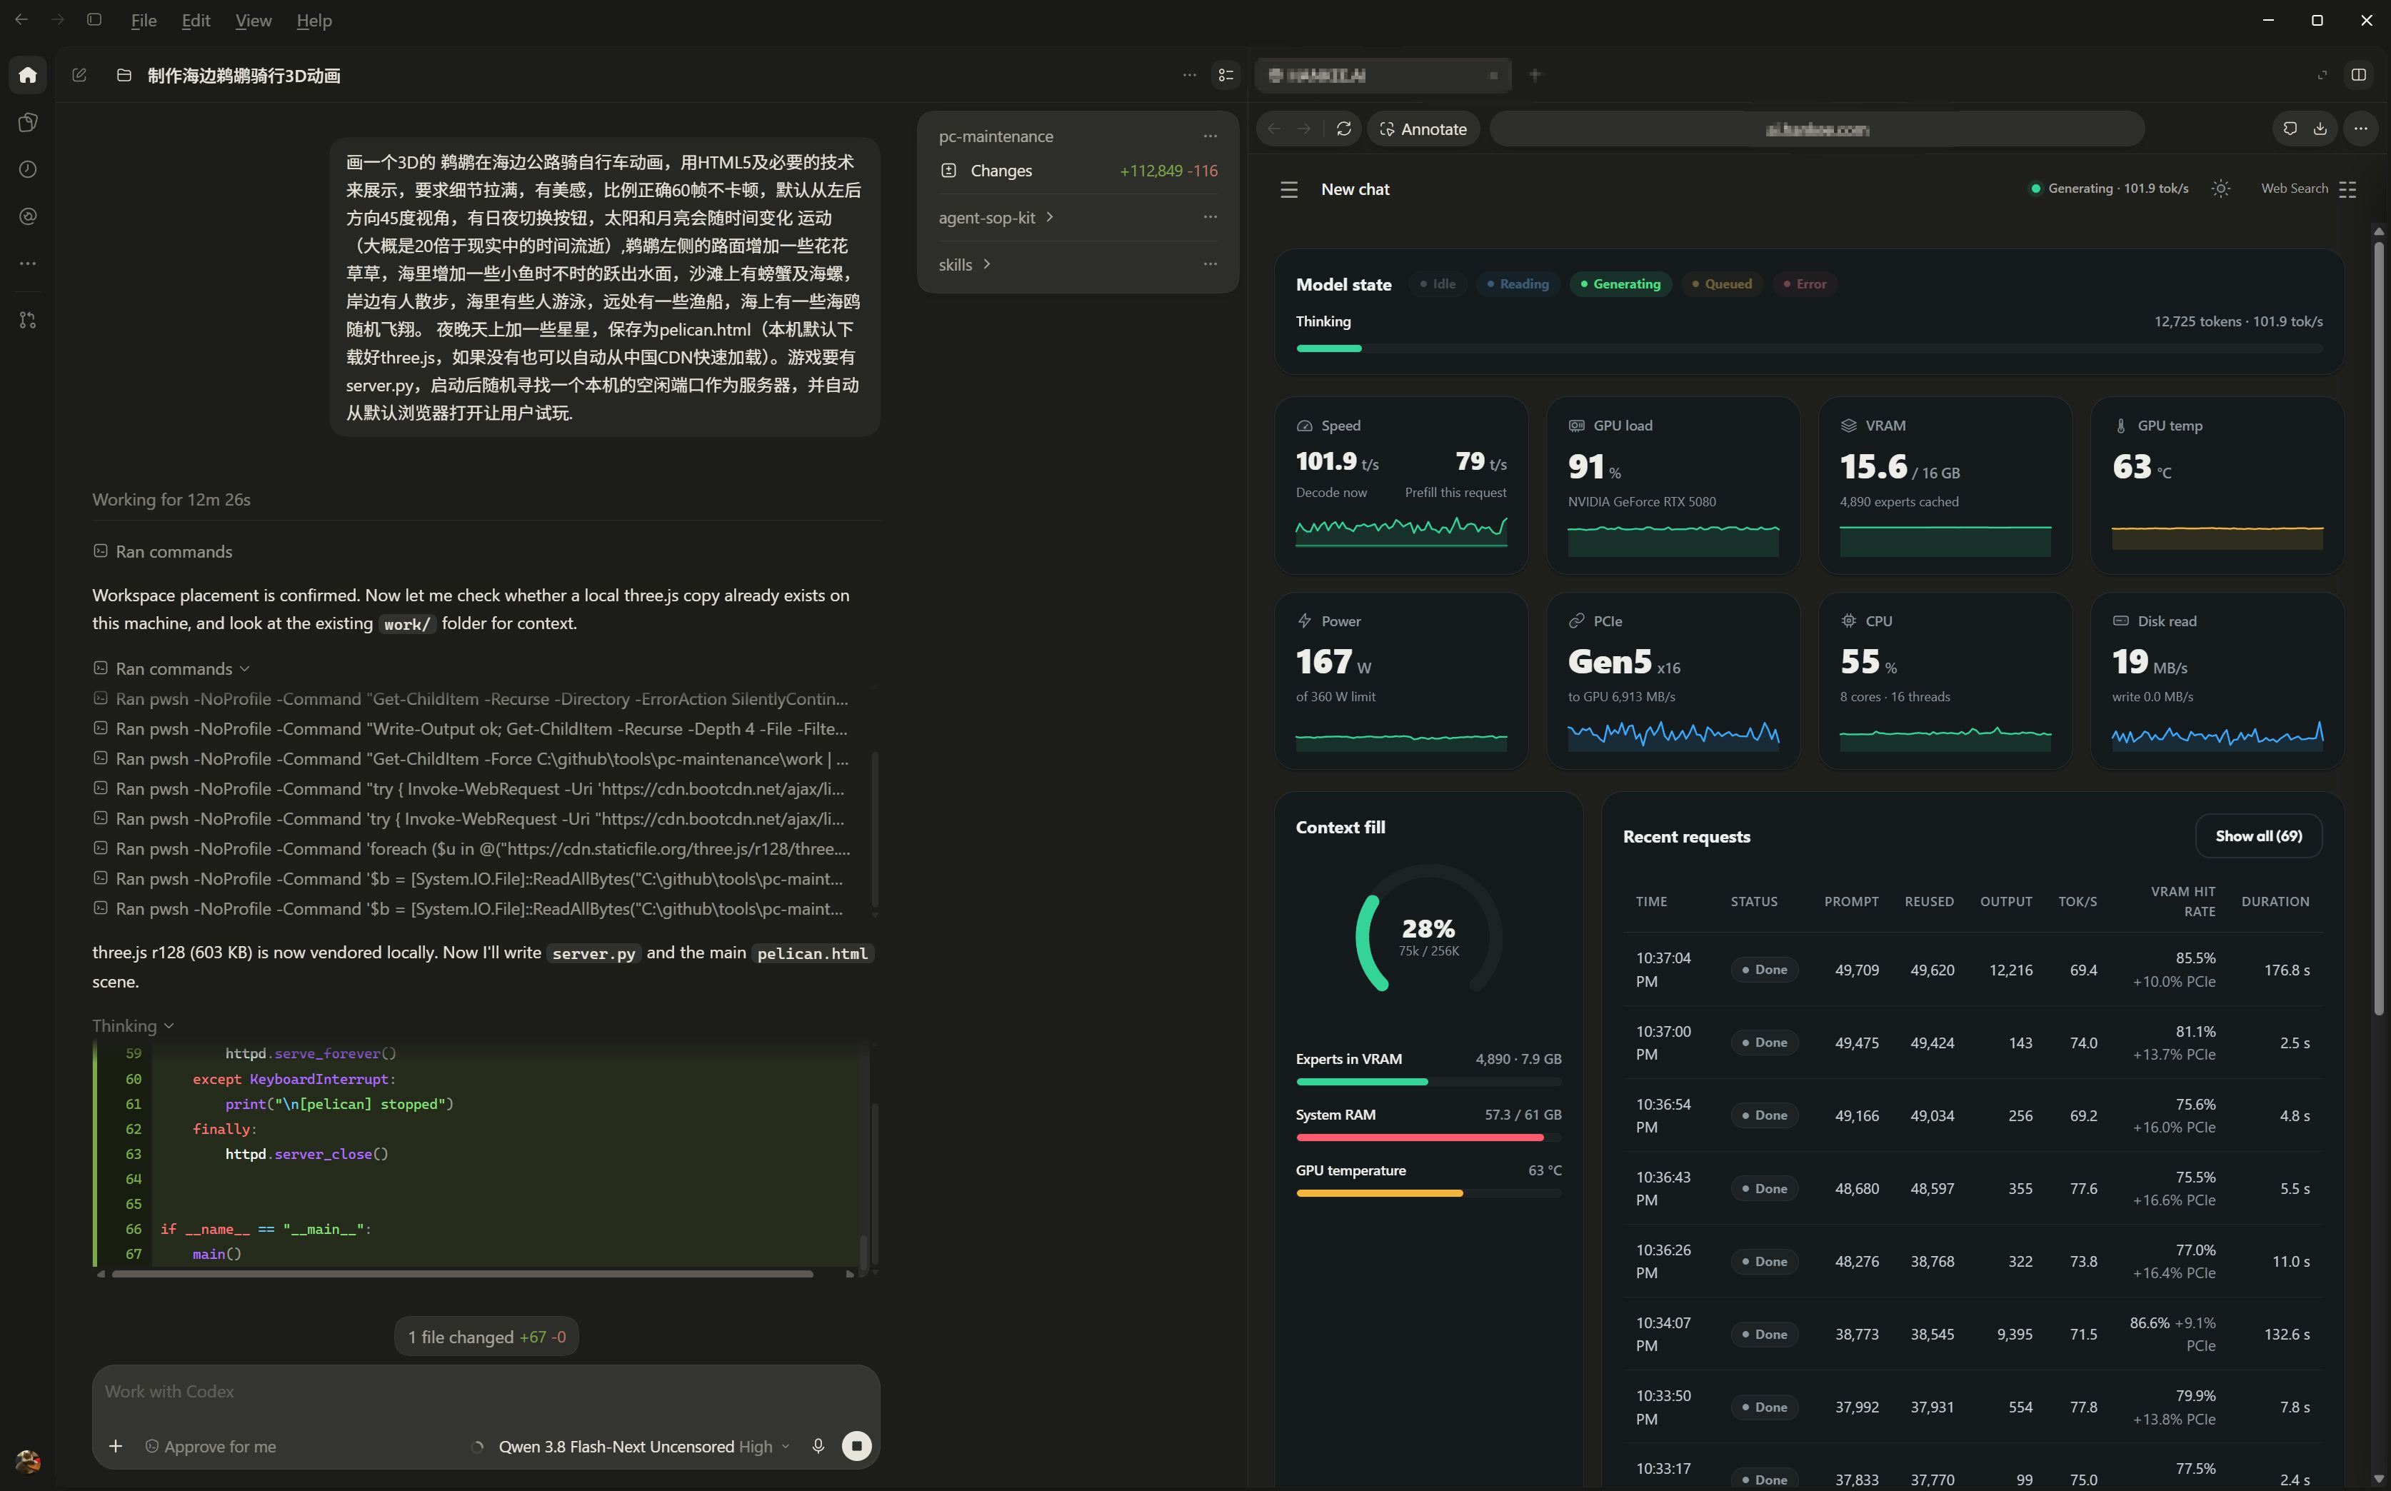The image size is (2391, 1491).
Task: Open the history clock sidebar icon
Action: click(28, 170)
